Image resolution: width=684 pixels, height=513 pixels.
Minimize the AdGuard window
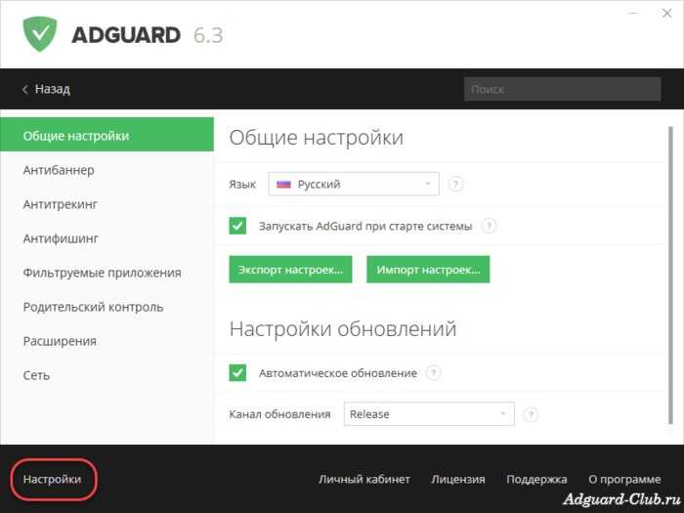(x=633, y=13)
